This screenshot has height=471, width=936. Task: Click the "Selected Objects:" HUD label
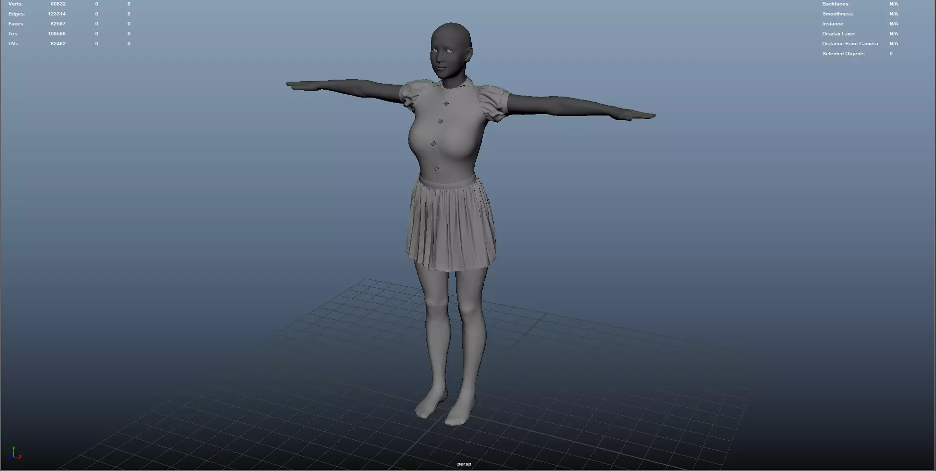pyautogui.click(x=844, y=54)
